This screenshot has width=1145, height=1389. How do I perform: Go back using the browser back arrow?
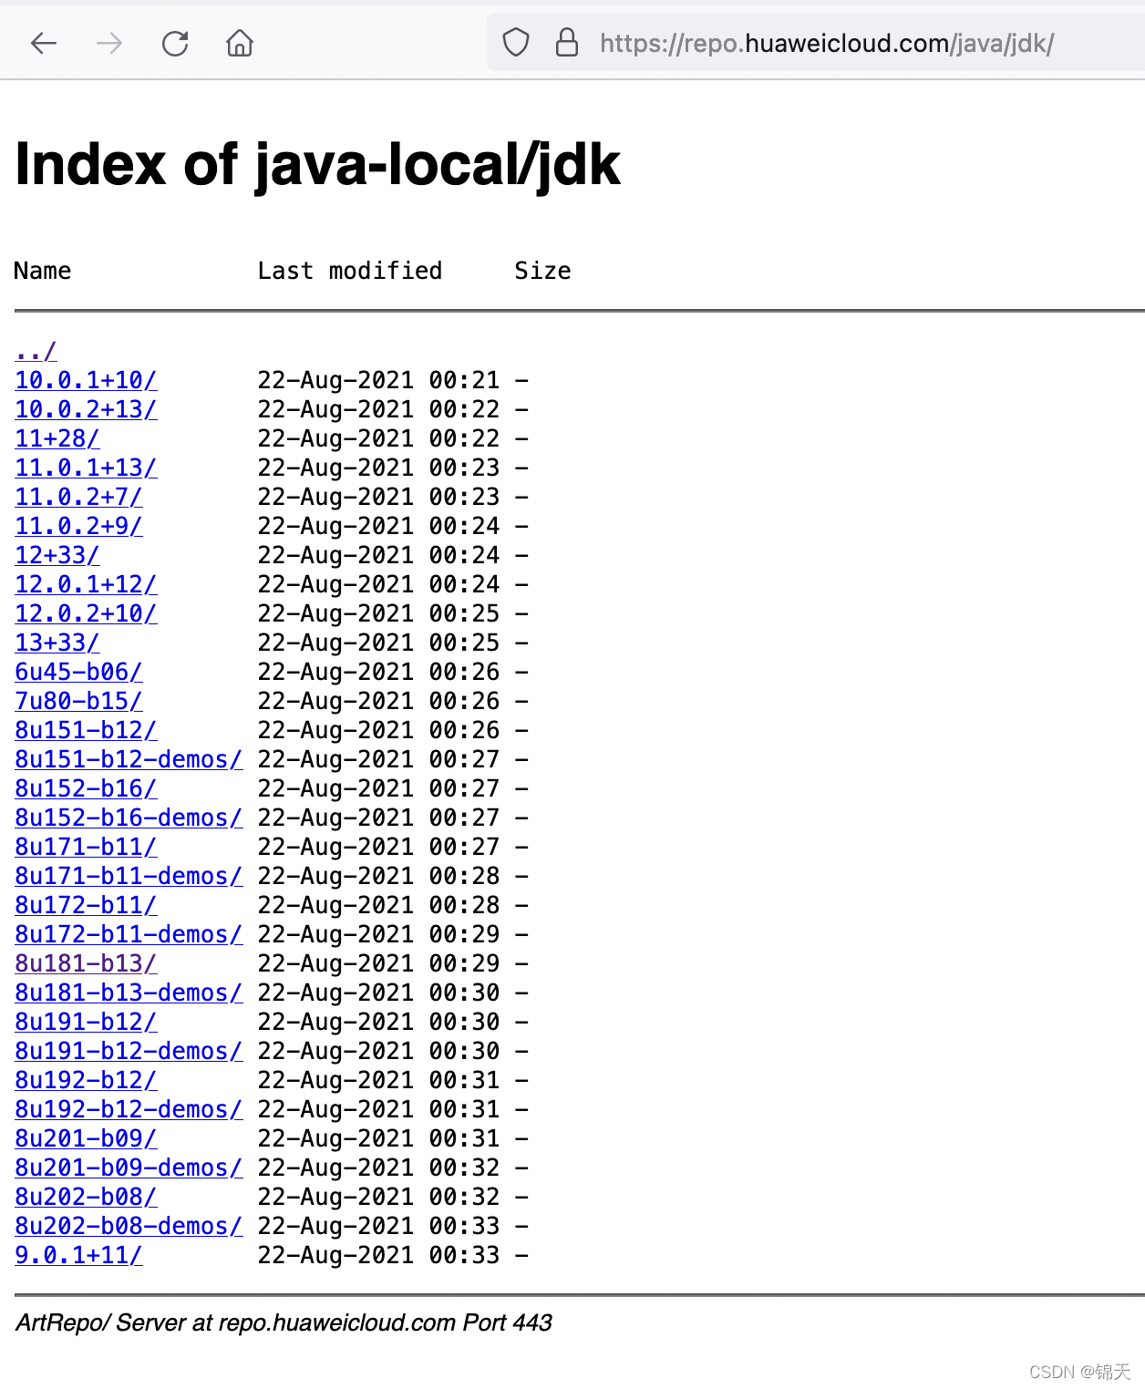pyautogui.click(x=43, y=43)
